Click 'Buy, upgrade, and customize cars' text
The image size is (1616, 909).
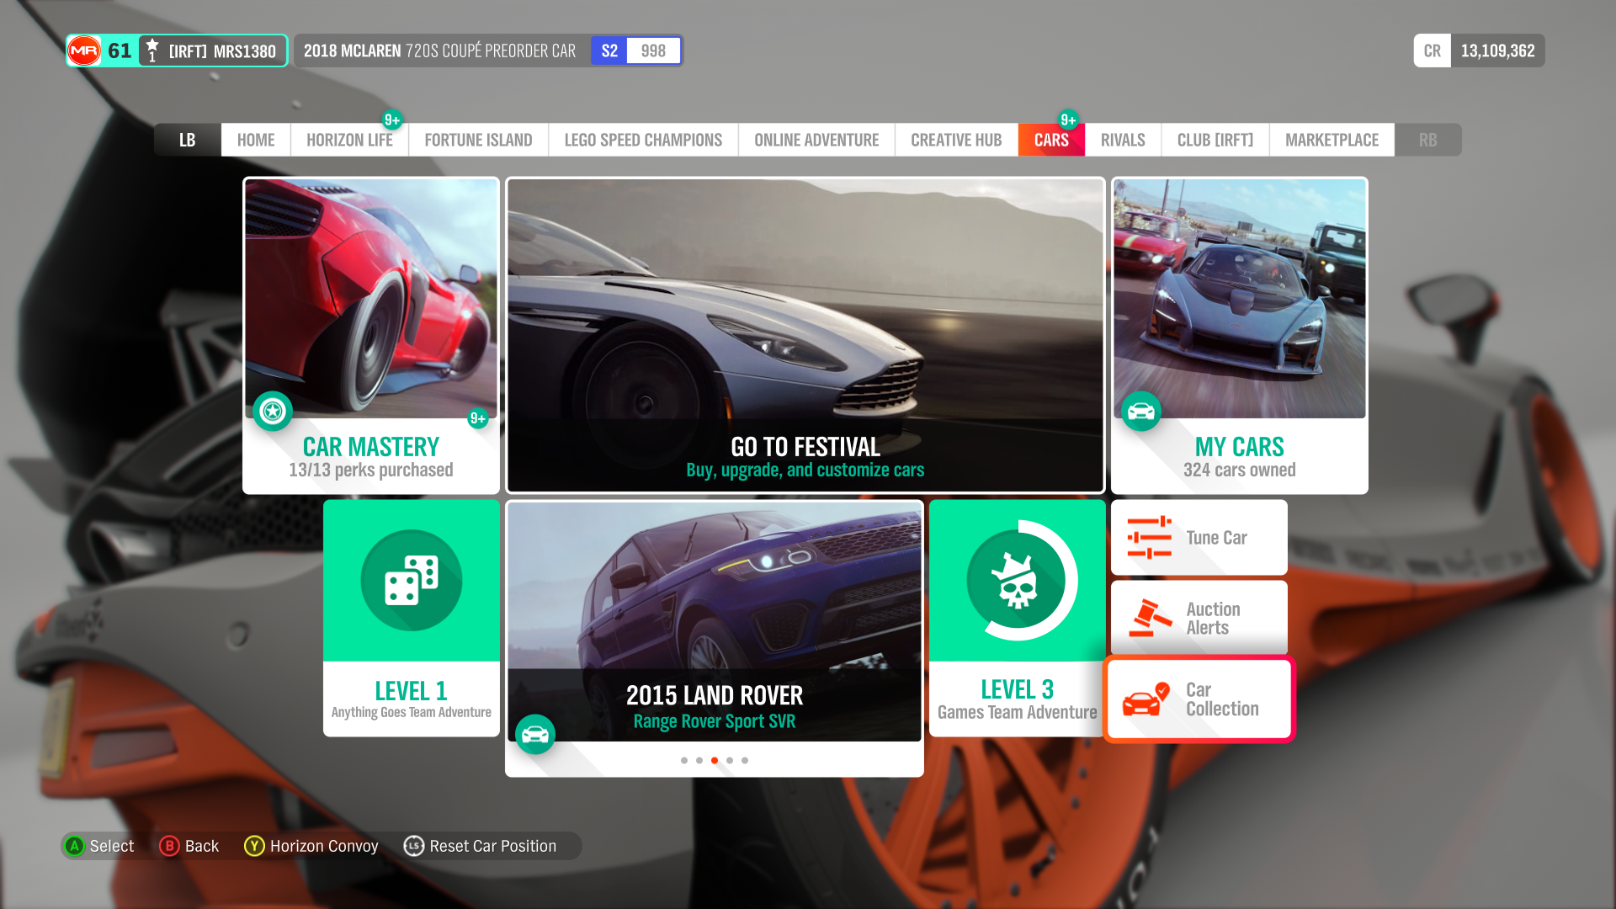coord(805,470)
